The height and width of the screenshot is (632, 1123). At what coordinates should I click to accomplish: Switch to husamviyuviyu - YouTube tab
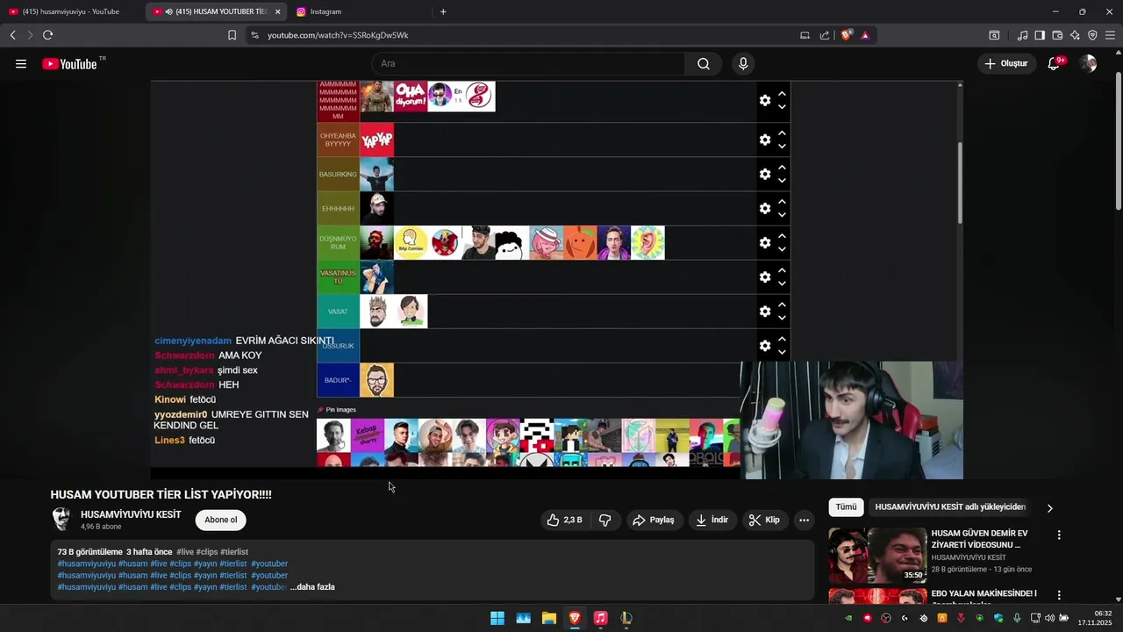(x=72, y=11)
